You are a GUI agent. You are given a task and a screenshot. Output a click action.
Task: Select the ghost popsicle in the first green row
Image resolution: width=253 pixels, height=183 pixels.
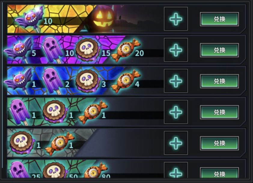click(19, 112)
